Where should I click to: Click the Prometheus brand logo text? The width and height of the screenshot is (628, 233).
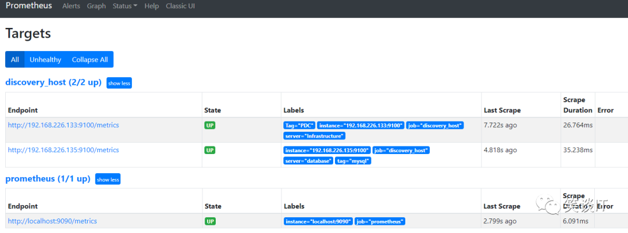click(x=28, y=6)
